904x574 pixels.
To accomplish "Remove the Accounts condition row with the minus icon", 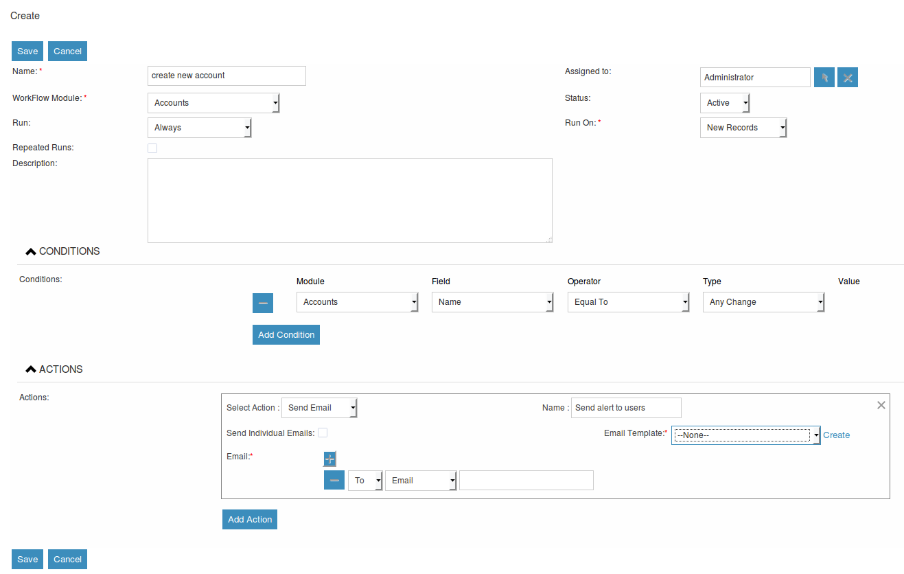I will click(x=263, y=303).
